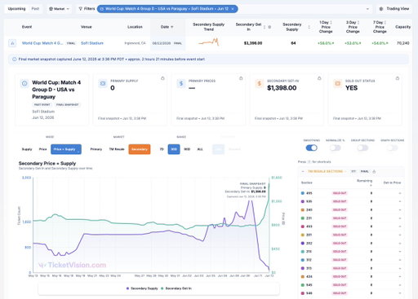This screenshot has height=299, width=418.
Task: Click the $1,398.00 Secondary Get In table cell
Action: [x=253, y=43]
